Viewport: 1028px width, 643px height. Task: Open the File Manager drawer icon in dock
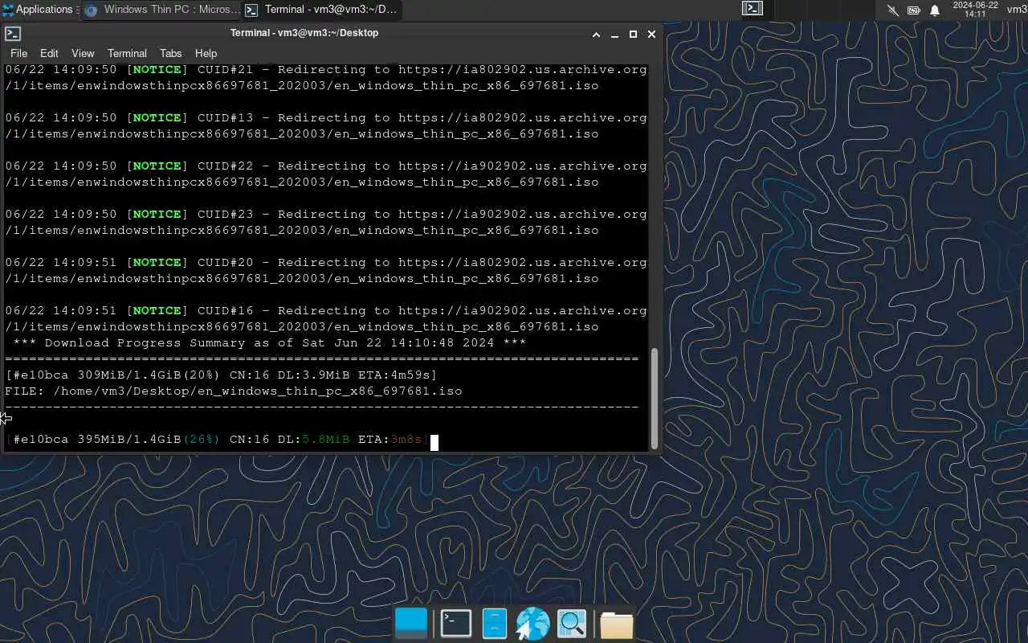pyautogui.click(x=494, y=624)
